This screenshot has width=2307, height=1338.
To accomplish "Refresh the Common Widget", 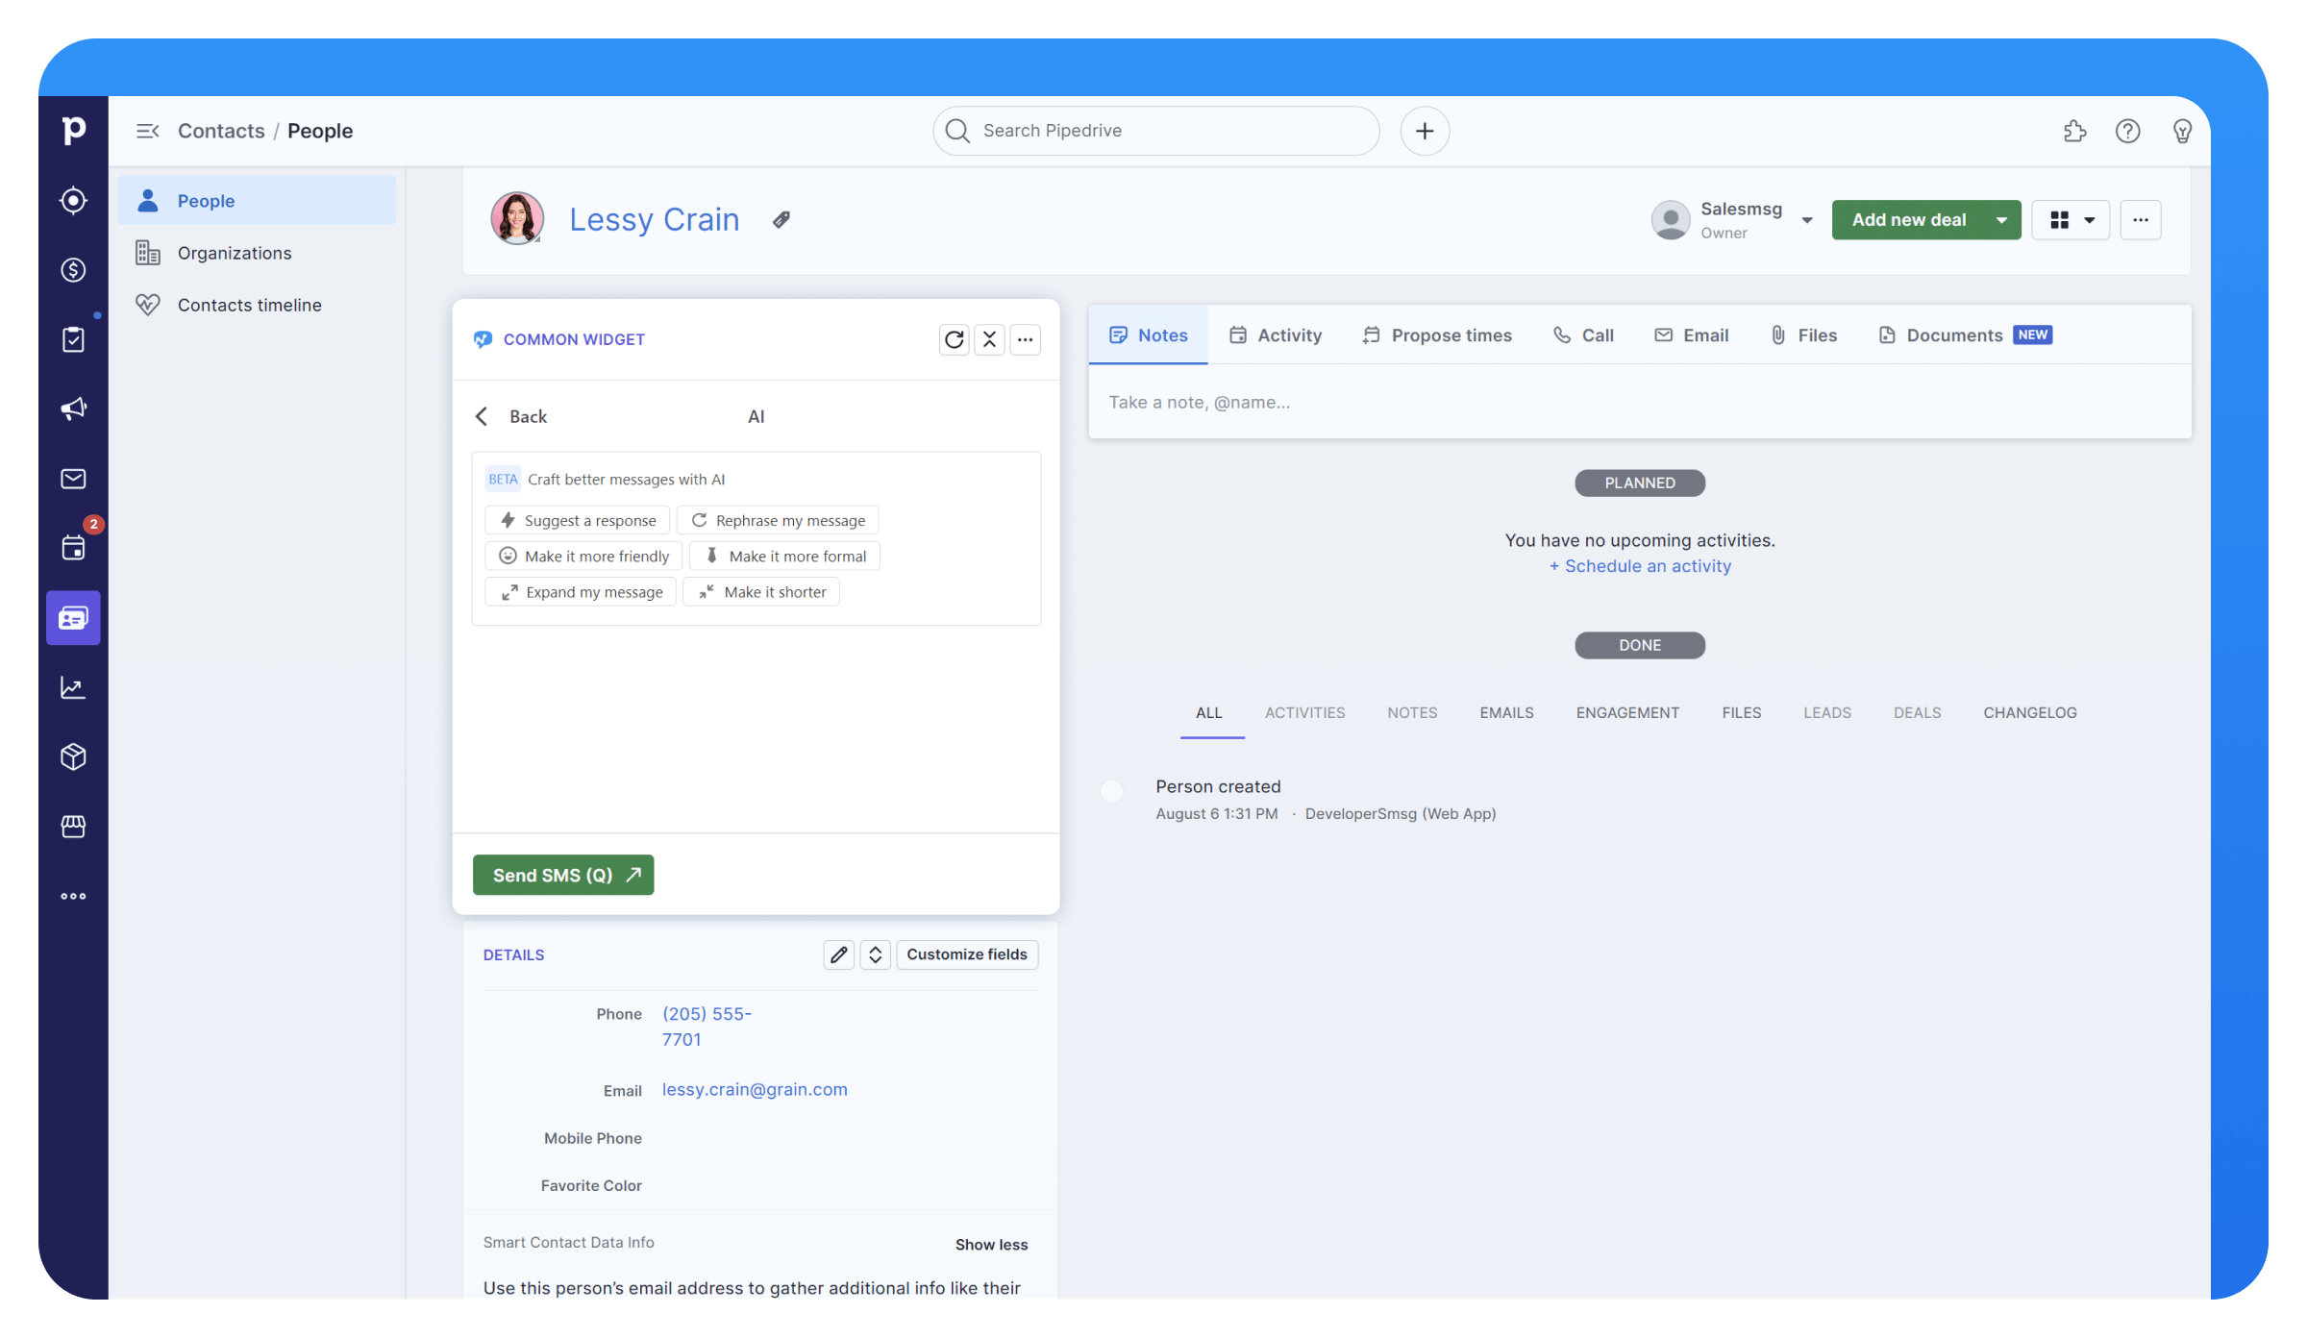I will point(954,339).
